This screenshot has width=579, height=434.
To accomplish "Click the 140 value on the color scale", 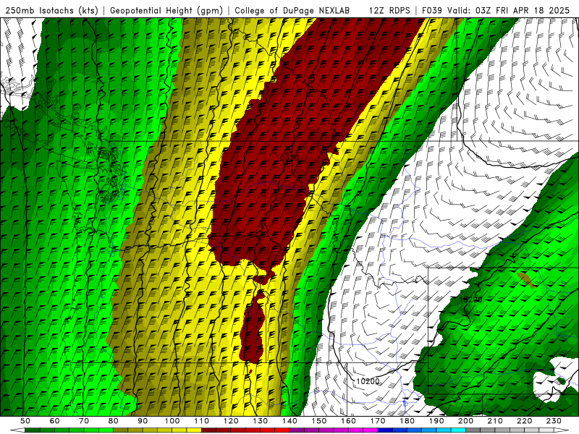I will click(289, 421).
